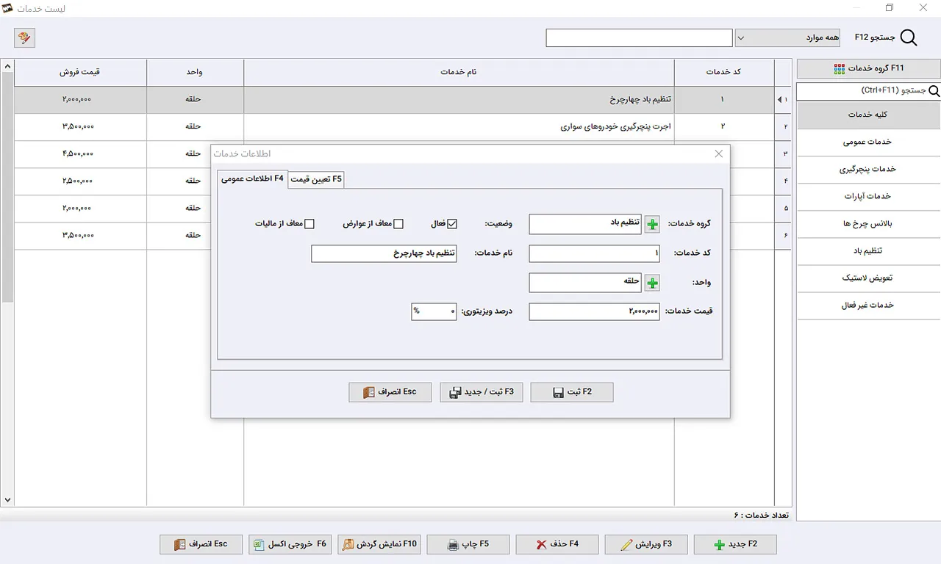Click the نام خدمات input field
The image size is (941, 564).
384,253
